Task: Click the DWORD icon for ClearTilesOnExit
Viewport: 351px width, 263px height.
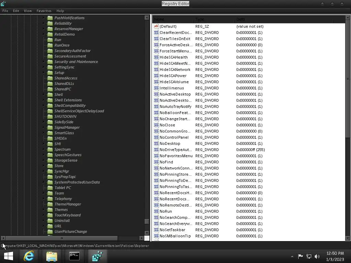Action: point(156,39)
